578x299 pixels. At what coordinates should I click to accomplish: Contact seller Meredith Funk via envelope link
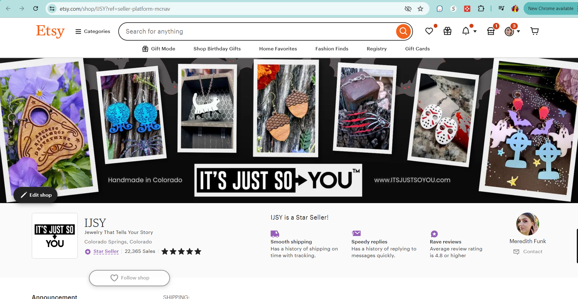pyautogui.click(x=528, y=251)
